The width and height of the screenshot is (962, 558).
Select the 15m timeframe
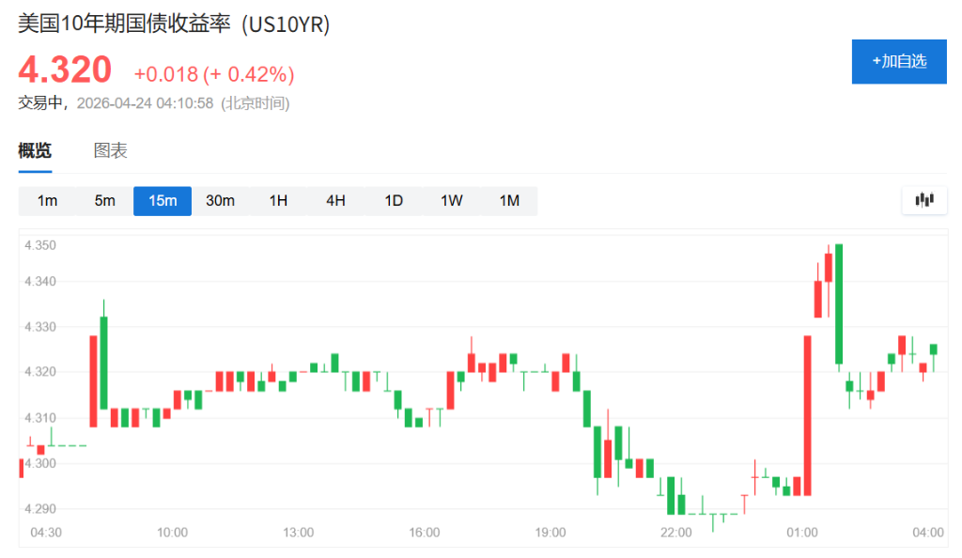coord(163,201)
